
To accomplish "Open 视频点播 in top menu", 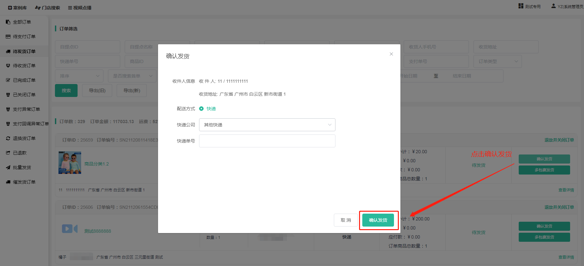I will [x=80, y=8].
